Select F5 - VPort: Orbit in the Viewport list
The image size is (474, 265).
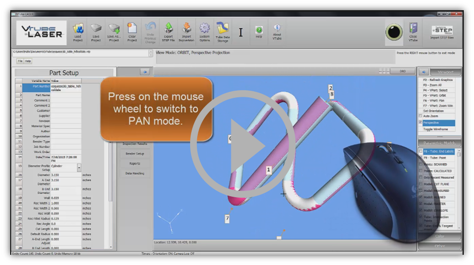438,95
